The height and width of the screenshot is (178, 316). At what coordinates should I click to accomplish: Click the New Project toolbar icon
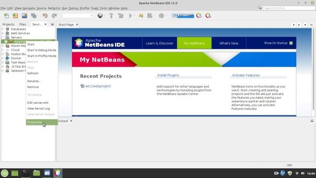tap(15, 15)
